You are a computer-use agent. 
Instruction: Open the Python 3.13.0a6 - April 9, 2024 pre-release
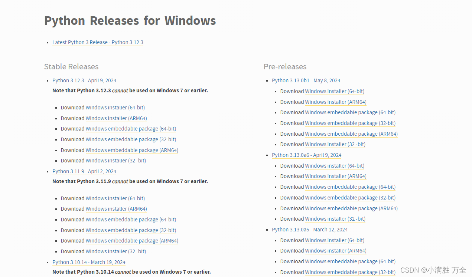click(307, 155)
